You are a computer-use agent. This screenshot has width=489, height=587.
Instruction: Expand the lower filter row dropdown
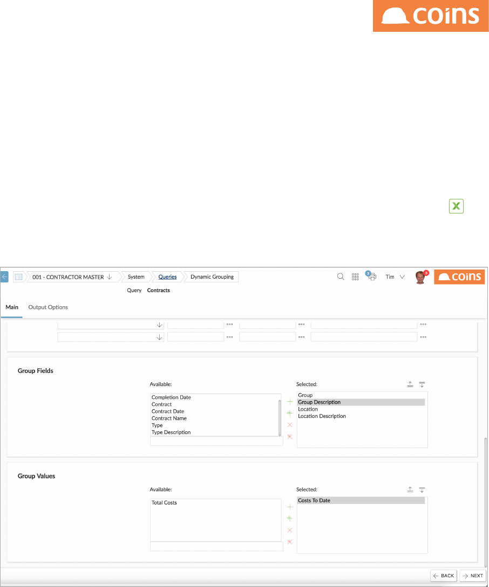pyautogui.click(x=159, y=337)
